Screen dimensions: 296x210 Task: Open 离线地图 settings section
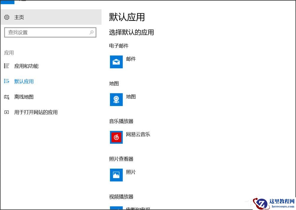click(24, 97)
